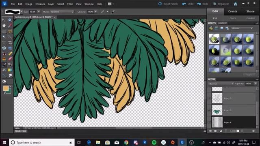Toggle lock transparent pixels

tap(238, 131)
